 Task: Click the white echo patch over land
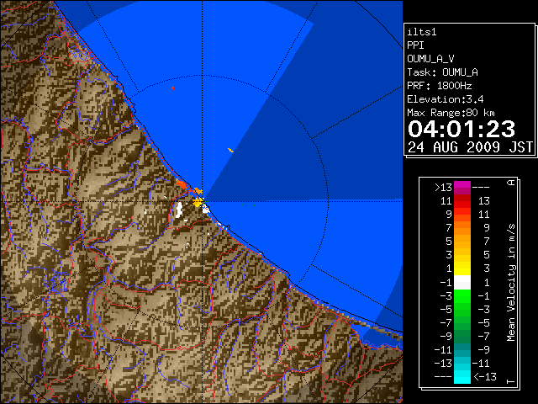[179, 210]
